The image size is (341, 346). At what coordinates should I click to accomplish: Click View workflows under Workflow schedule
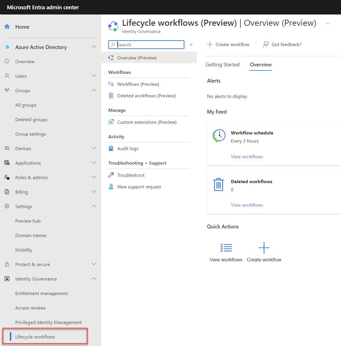(247, 156)
